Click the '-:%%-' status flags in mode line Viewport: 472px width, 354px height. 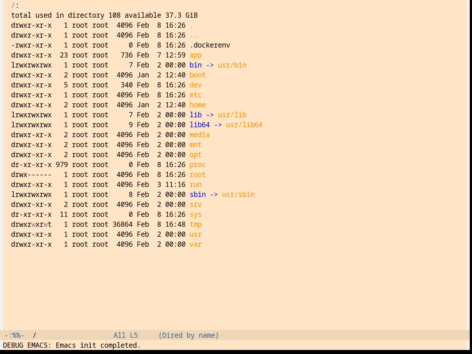point(14,336)
